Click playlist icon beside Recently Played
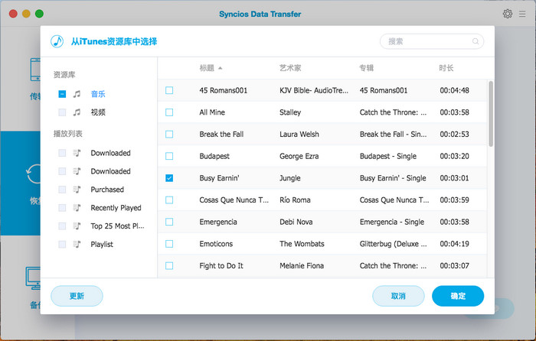Viewport: 536px width, 341px height. point(77,207)
